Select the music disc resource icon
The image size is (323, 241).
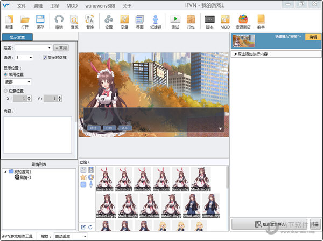91,177
